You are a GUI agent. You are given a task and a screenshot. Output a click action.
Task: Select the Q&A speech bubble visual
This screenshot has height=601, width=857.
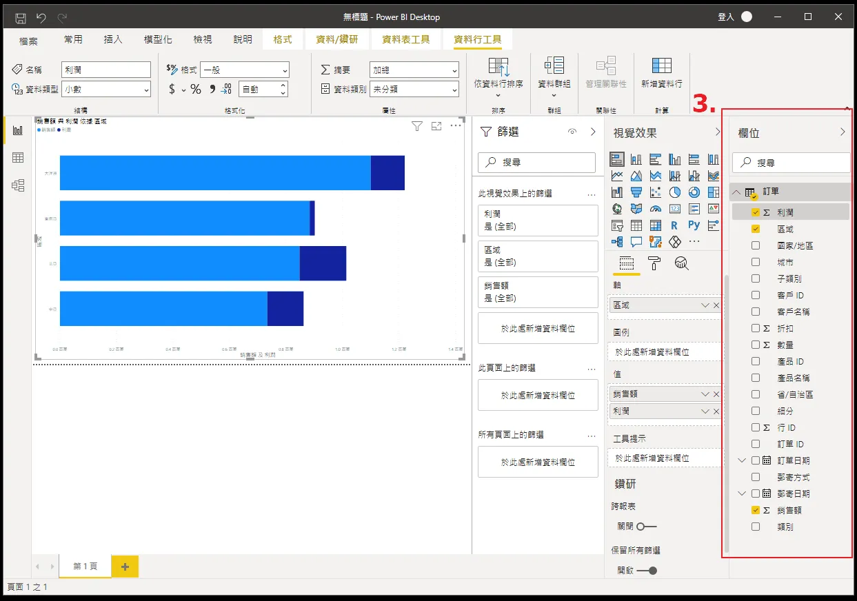(x=636, y=242)
